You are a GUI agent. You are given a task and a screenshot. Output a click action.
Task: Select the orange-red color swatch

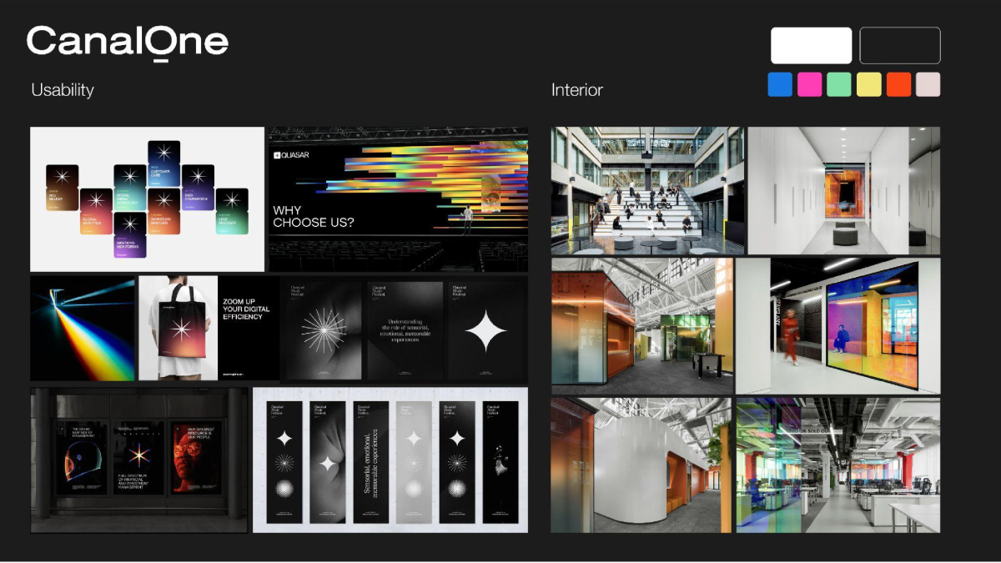click(x=898, y=84)
